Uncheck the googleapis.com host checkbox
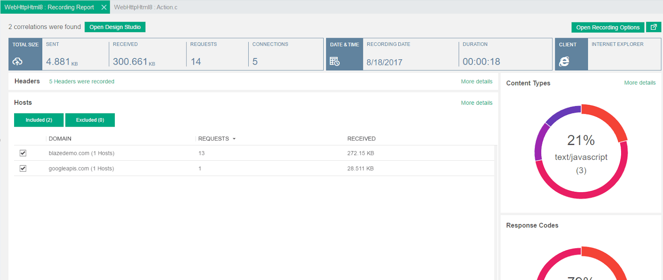663x280 pixels. [x=23, y=168]
